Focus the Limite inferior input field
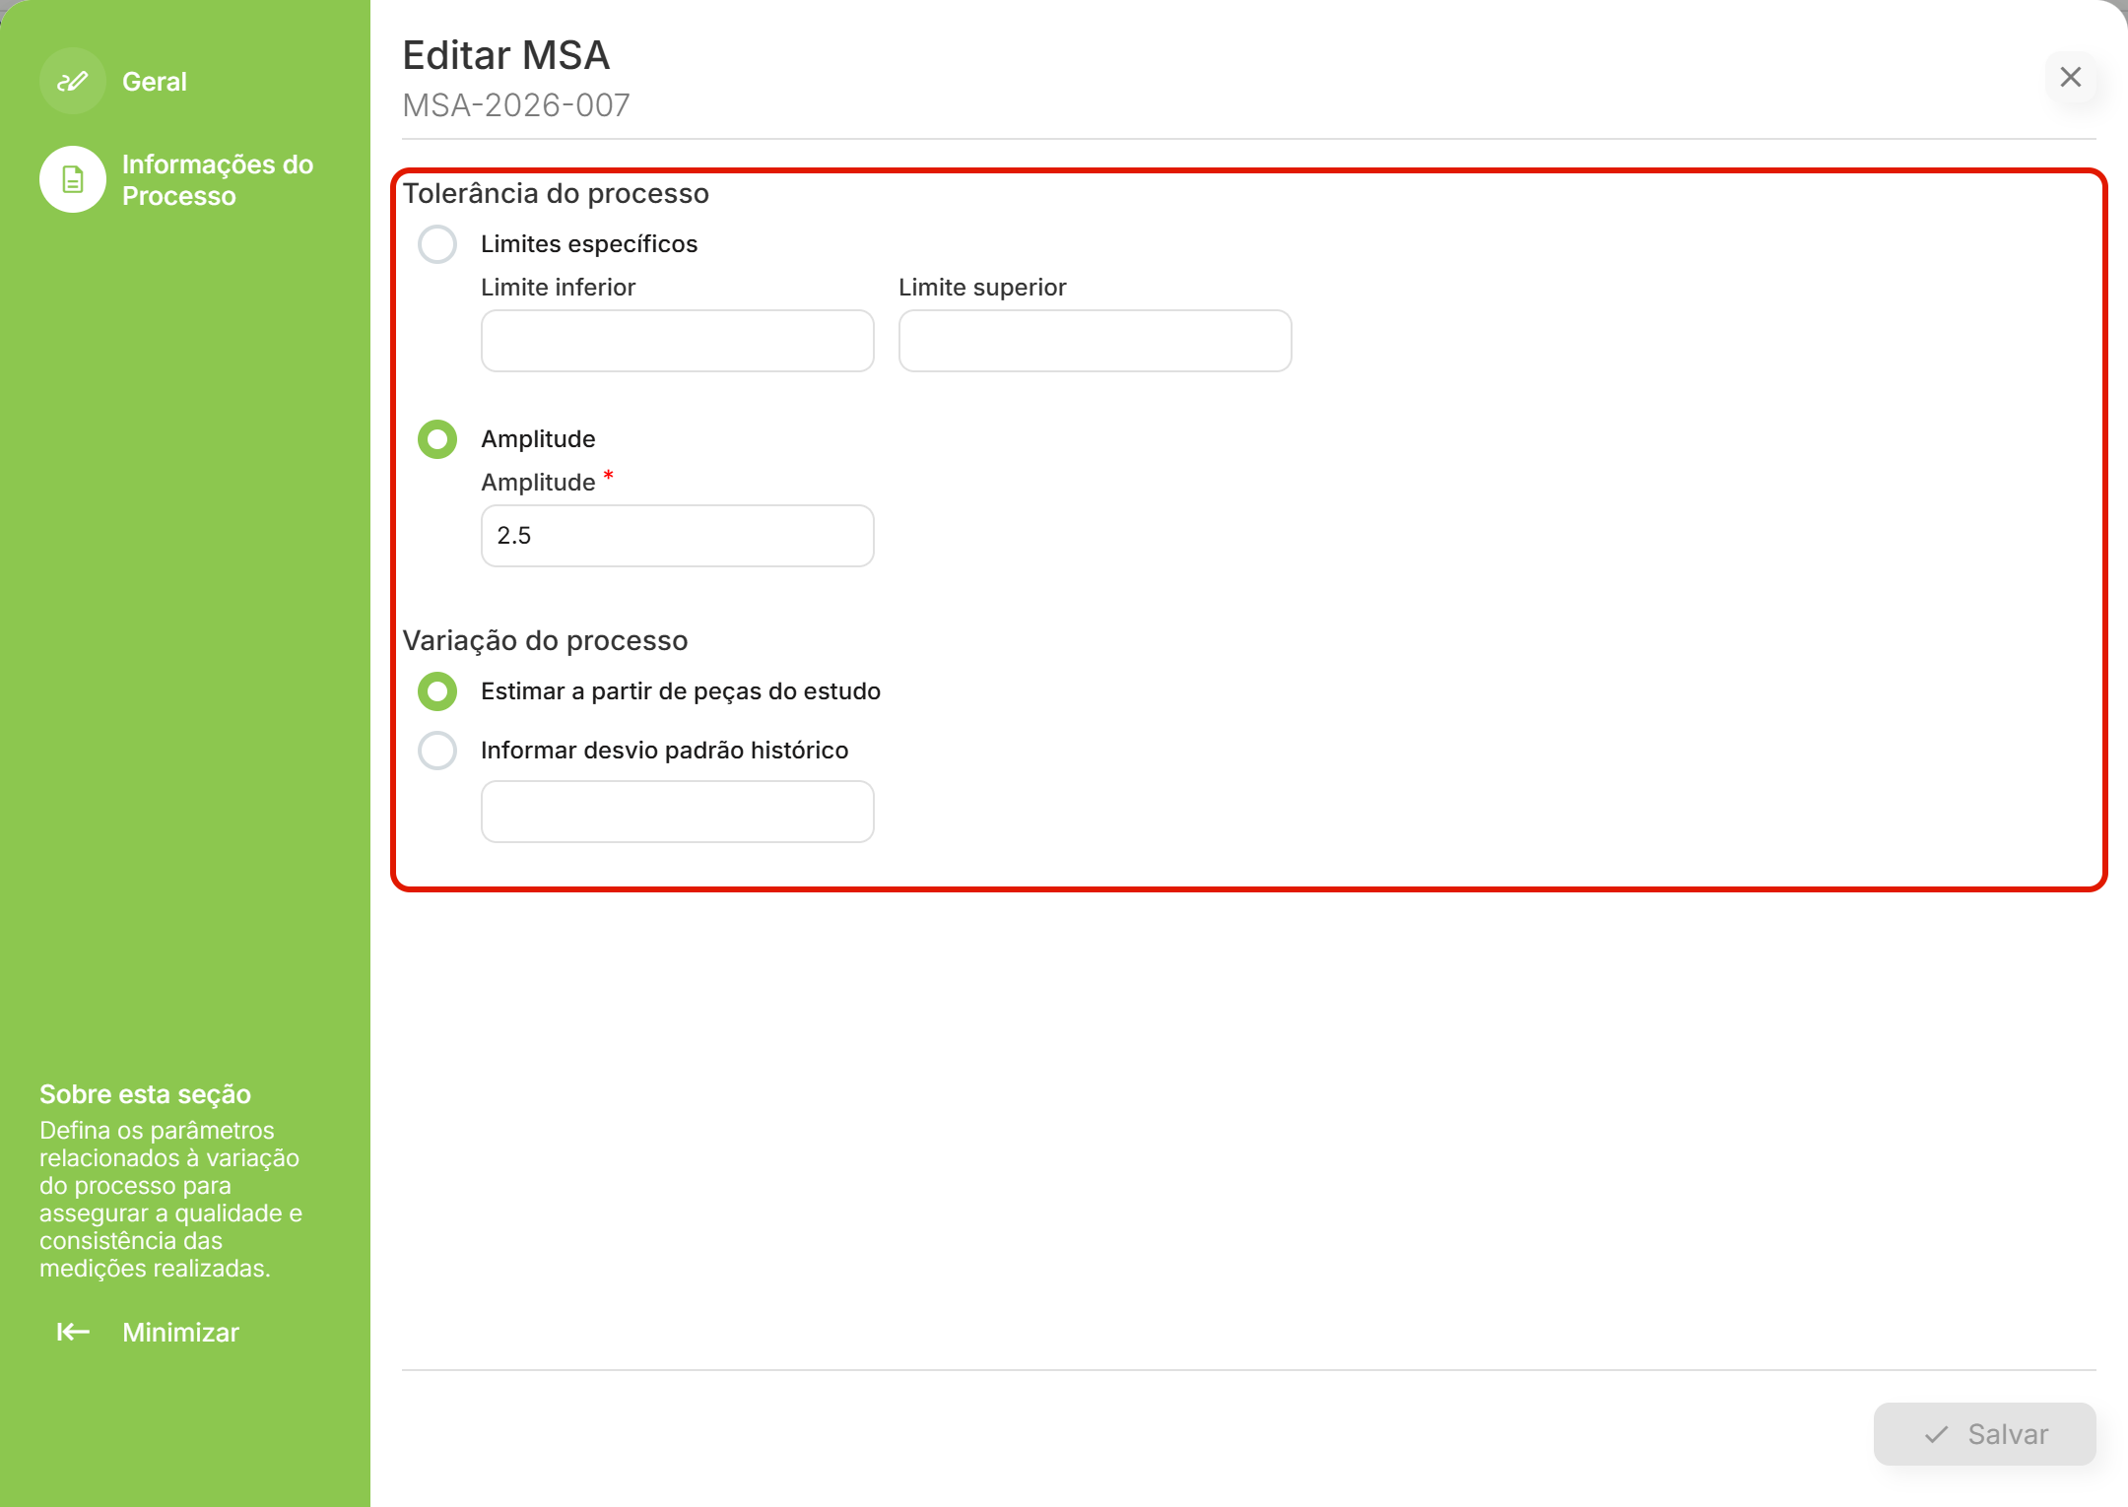 678,341
